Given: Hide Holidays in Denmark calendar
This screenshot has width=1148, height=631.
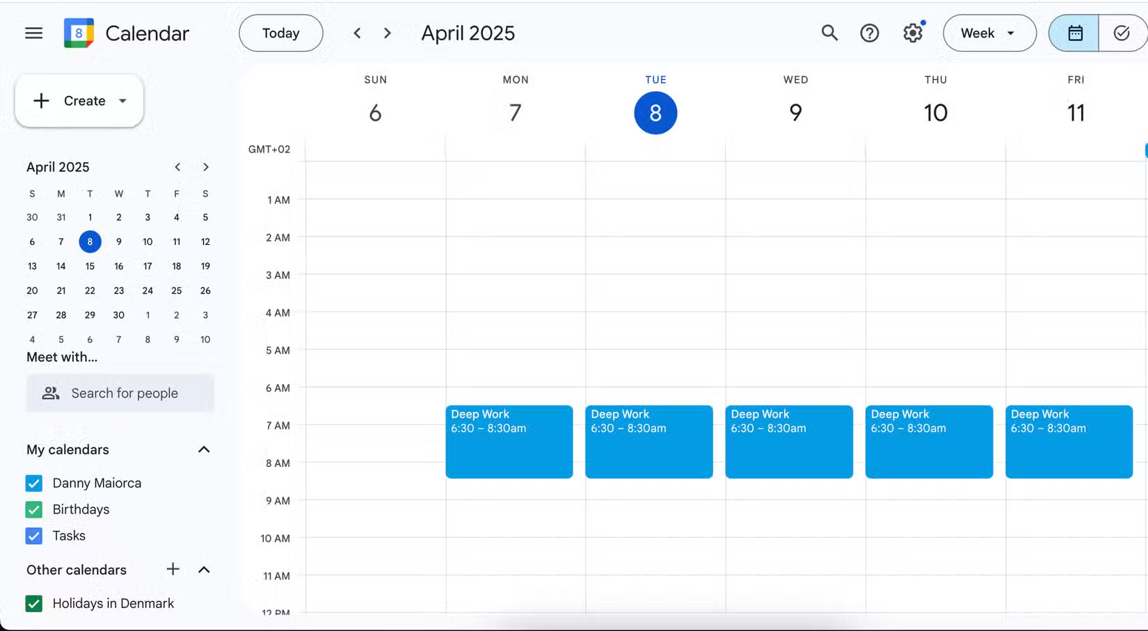Looking at the screenshot, I should [x=33, y=603].
